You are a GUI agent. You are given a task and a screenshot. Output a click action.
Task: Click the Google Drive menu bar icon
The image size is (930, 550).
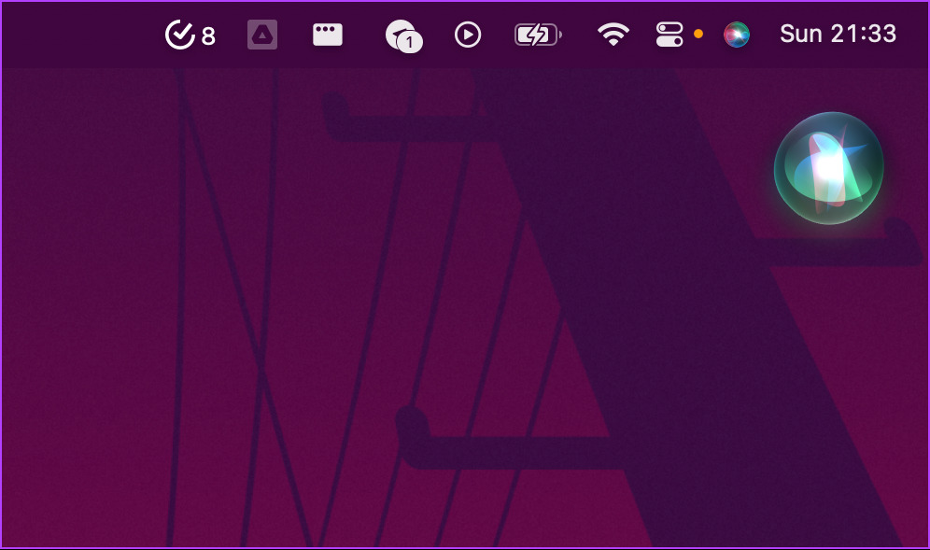tap(262, 35)
